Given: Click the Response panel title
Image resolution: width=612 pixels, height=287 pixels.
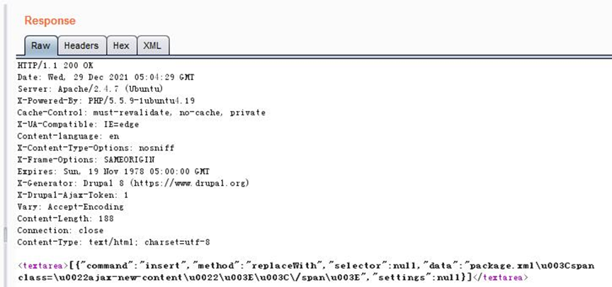Looking at the screenshot, I should (50, 20).
